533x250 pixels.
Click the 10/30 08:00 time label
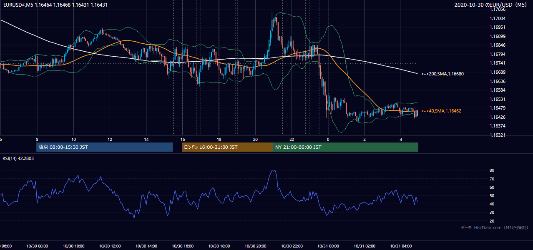point(37,246)
